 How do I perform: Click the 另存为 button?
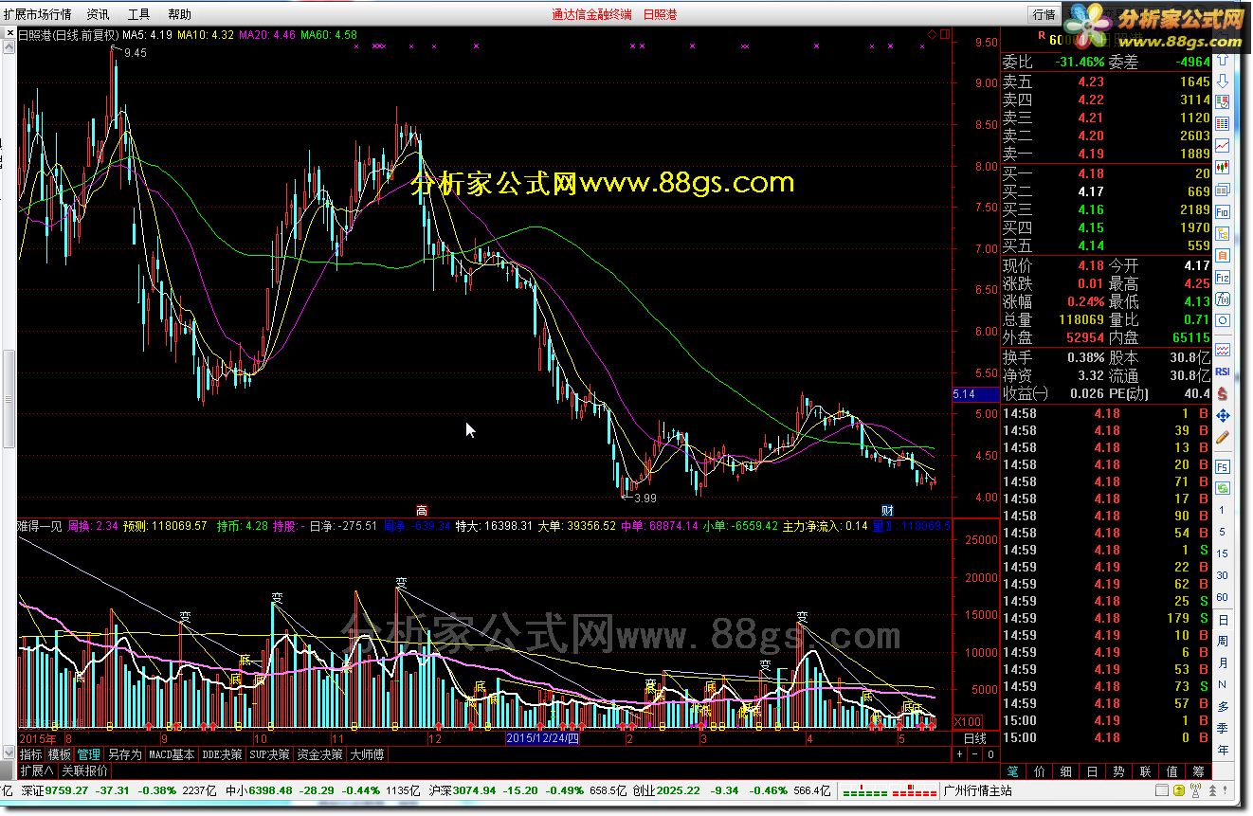tap(124, 754)
